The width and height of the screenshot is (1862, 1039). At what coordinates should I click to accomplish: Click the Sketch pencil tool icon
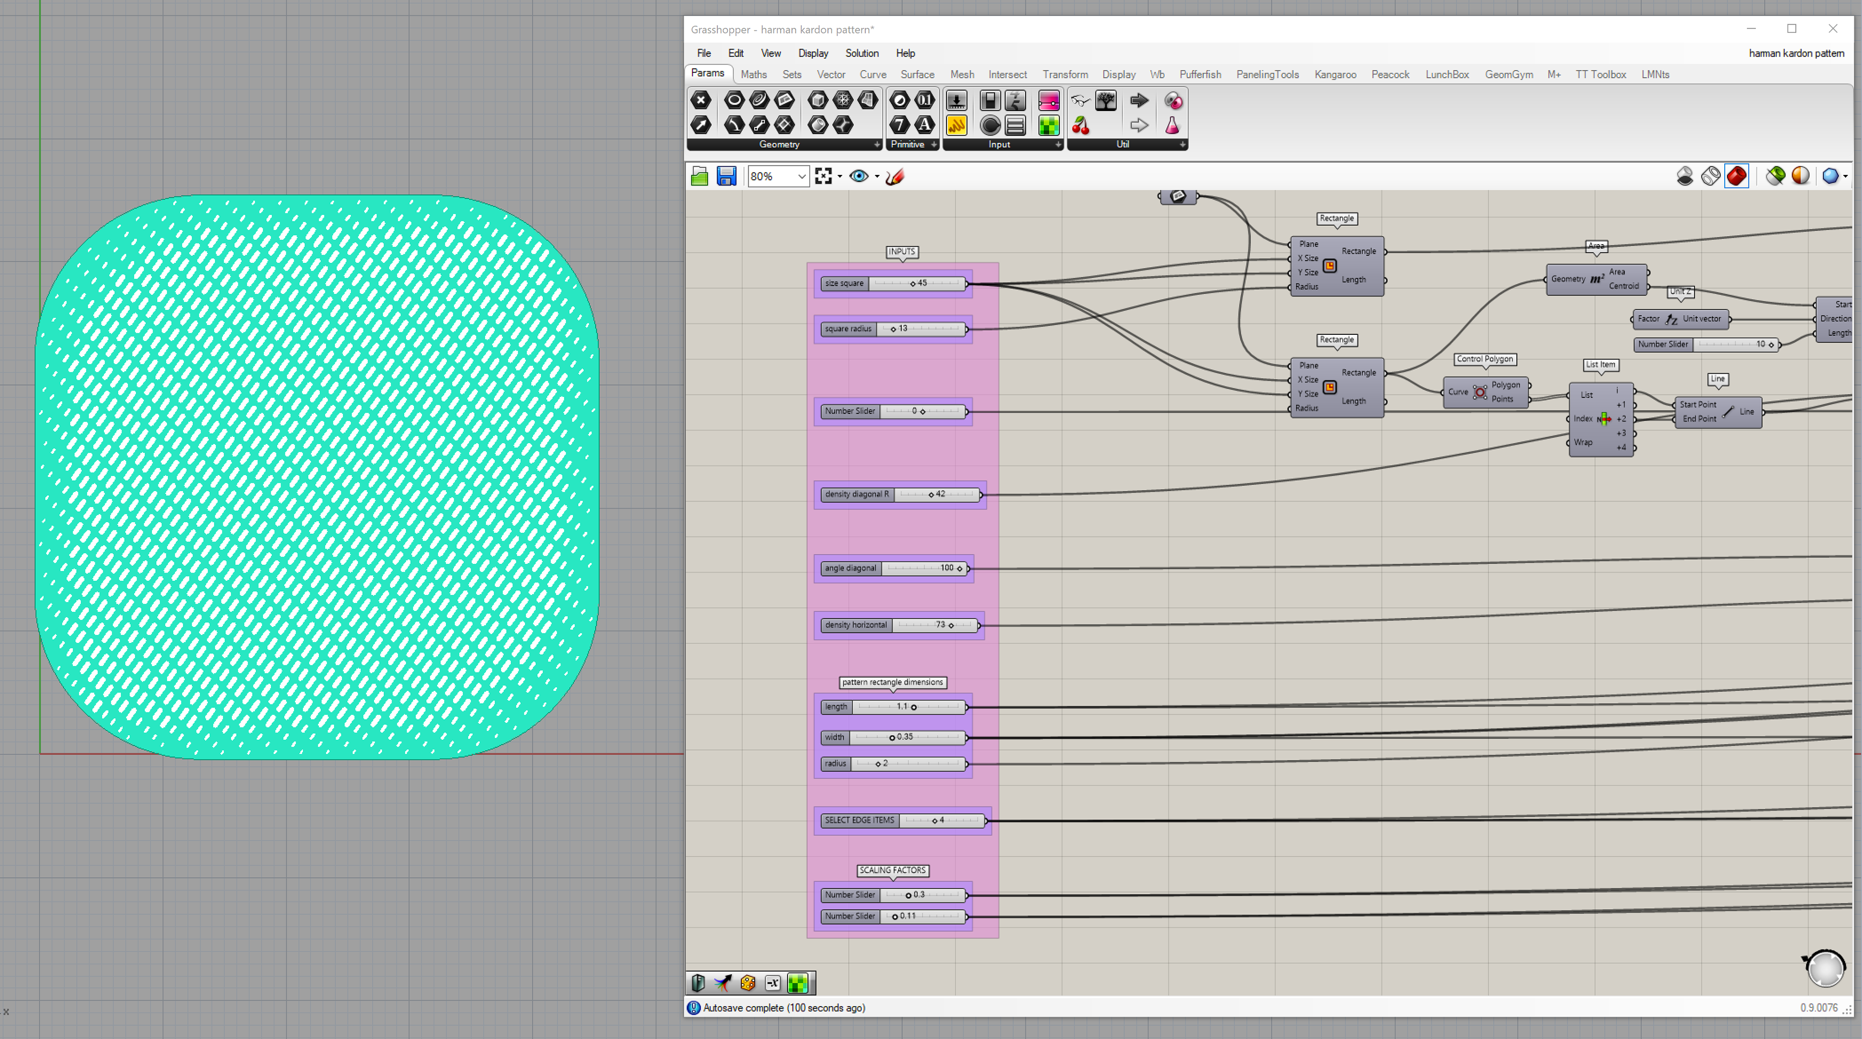(x=895, y=176)
